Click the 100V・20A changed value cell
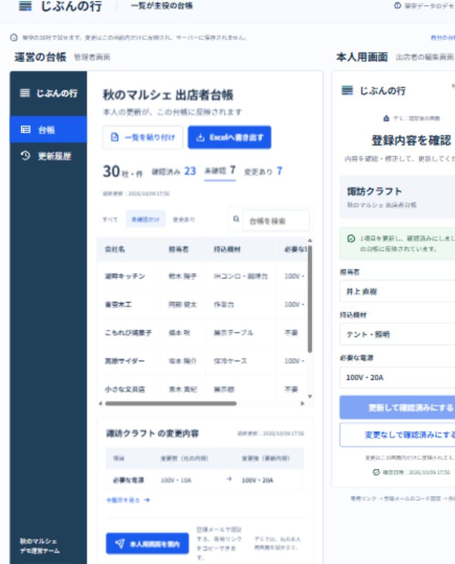 point(257,480)
